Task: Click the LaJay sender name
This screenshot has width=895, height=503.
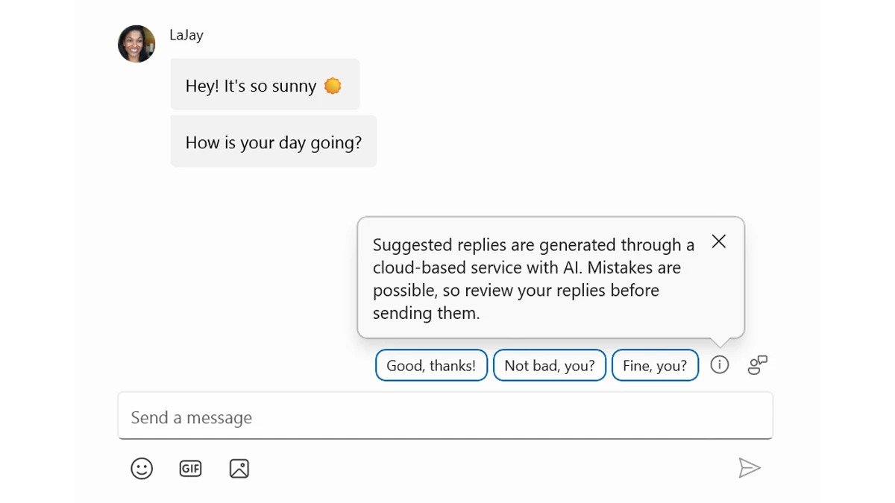Action: click(186, 35)
